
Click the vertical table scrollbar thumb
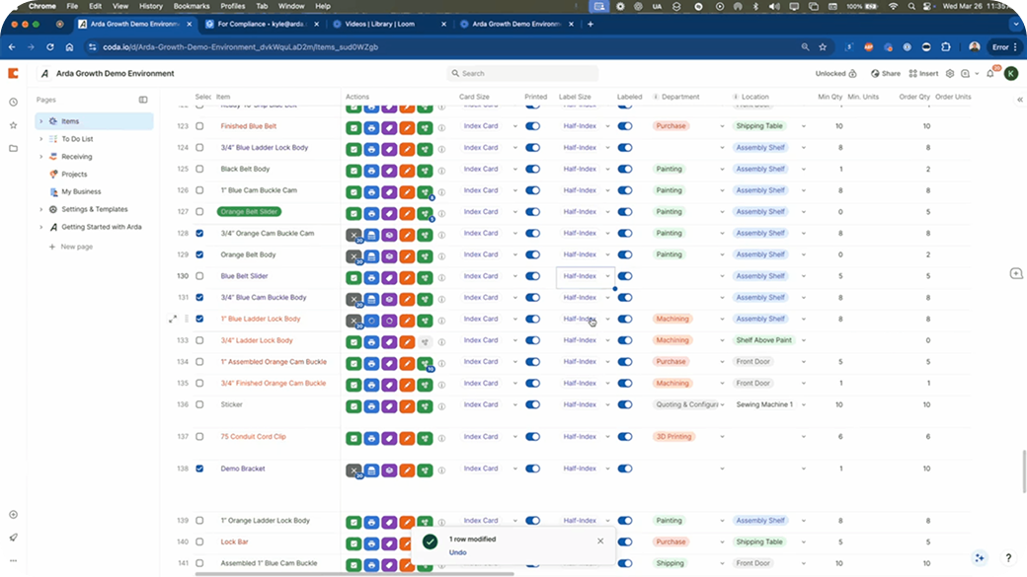[x=1024, y=471]
